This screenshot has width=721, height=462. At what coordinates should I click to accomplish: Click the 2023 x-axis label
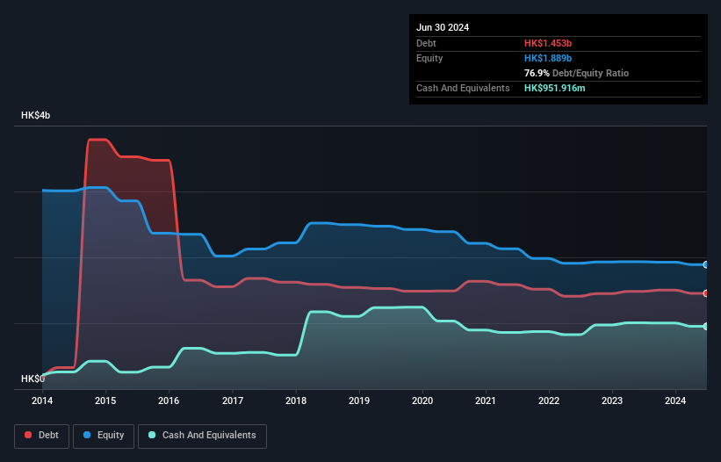click(x=612, y=401)
